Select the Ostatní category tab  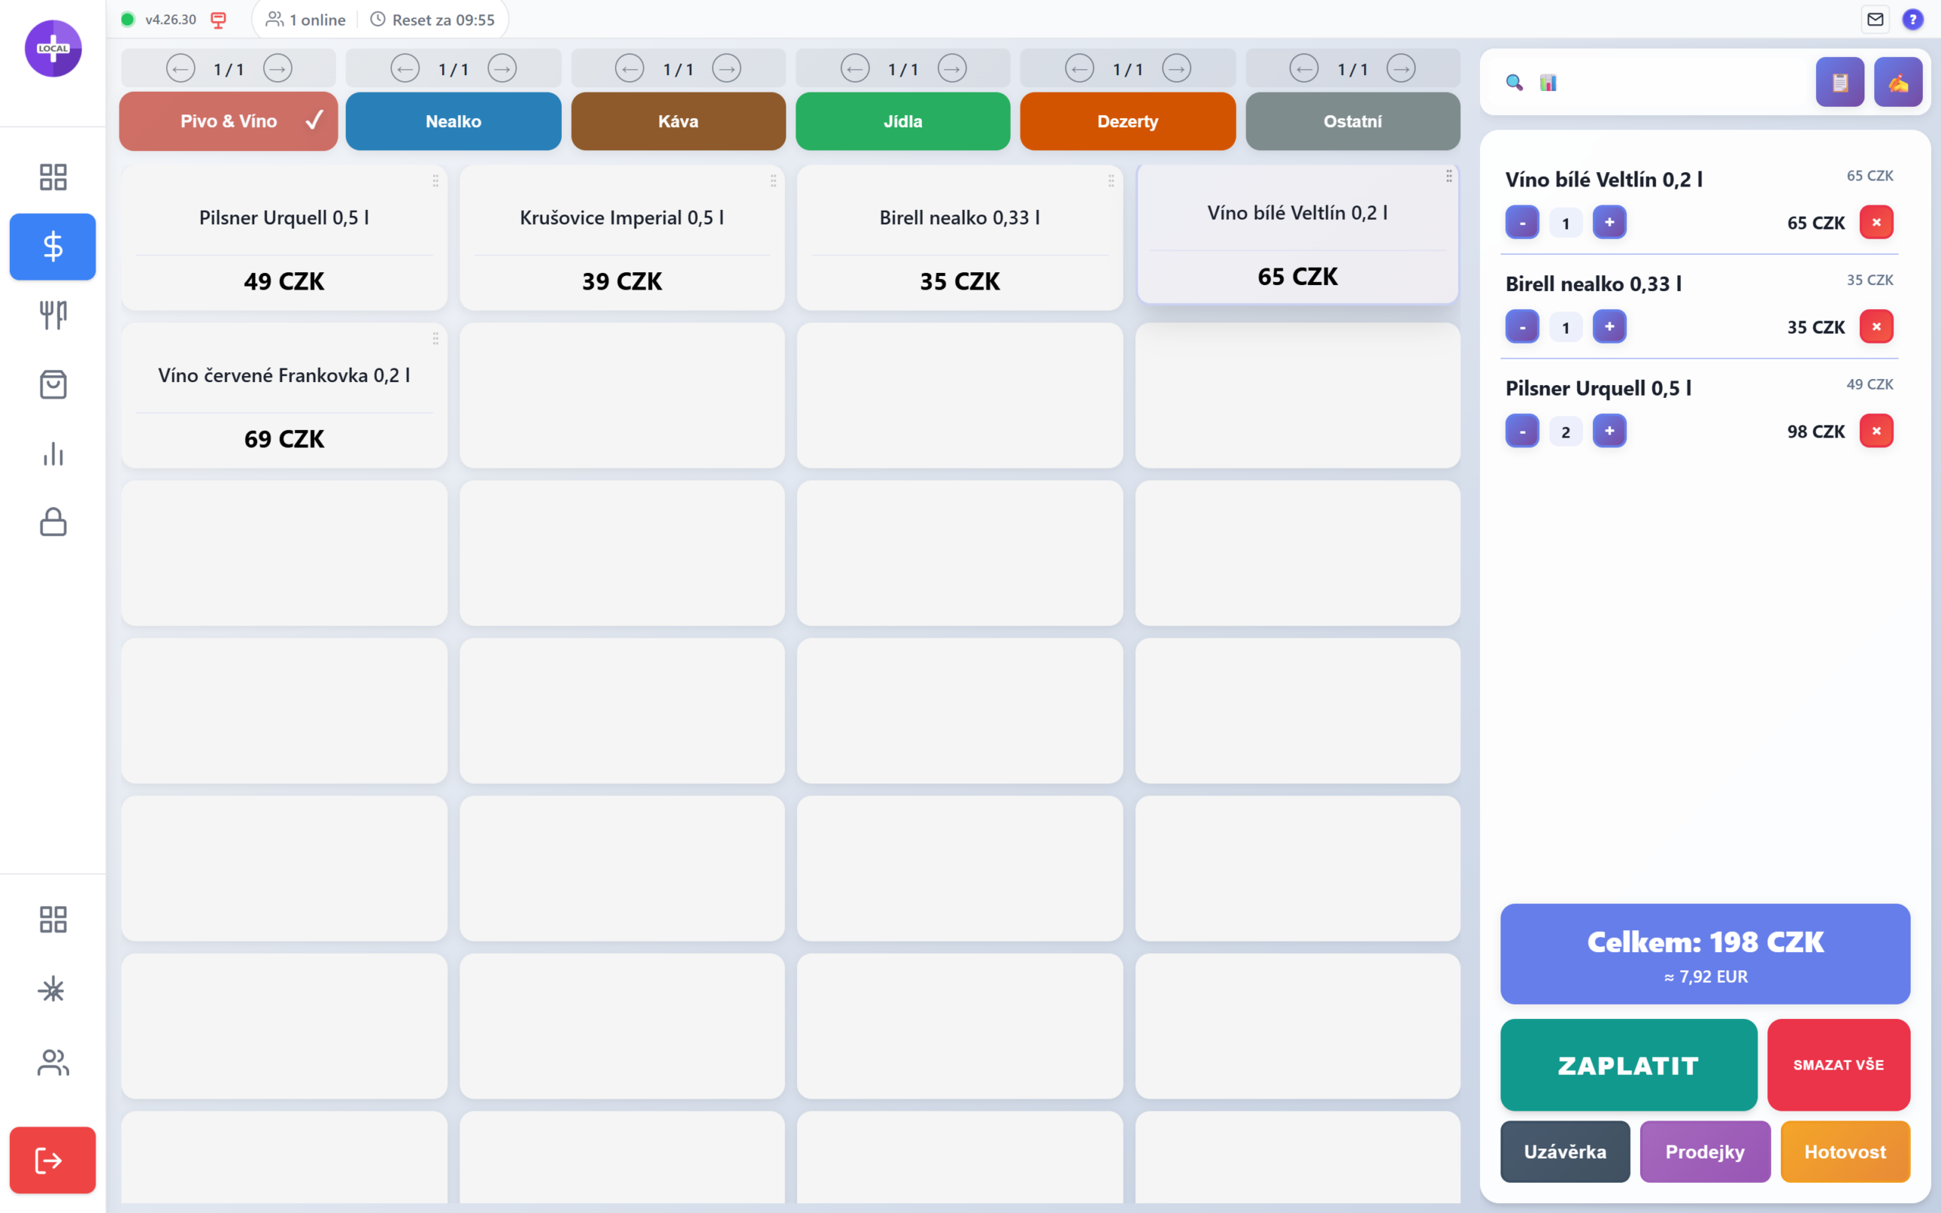point(1353,121)
